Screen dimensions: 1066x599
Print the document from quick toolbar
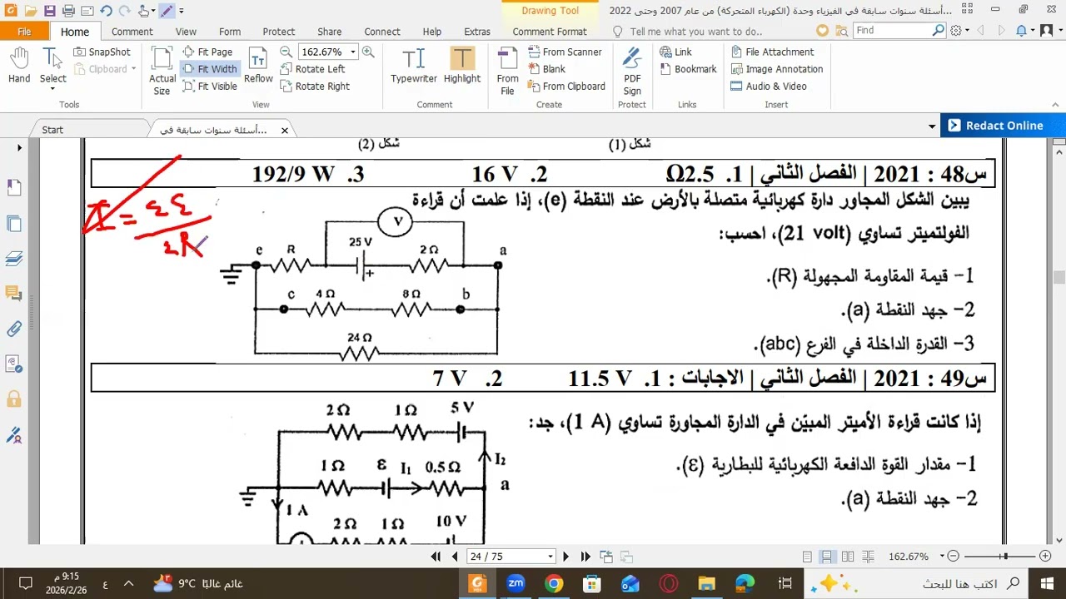click(68, 12)
